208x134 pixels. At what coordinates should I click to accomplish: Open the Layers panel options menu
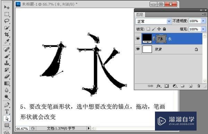coord(204,14)
